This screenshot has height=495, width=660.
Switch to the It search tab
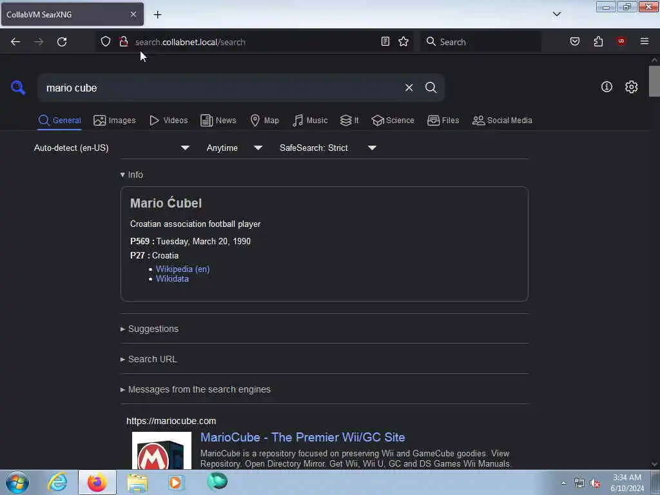349,121
